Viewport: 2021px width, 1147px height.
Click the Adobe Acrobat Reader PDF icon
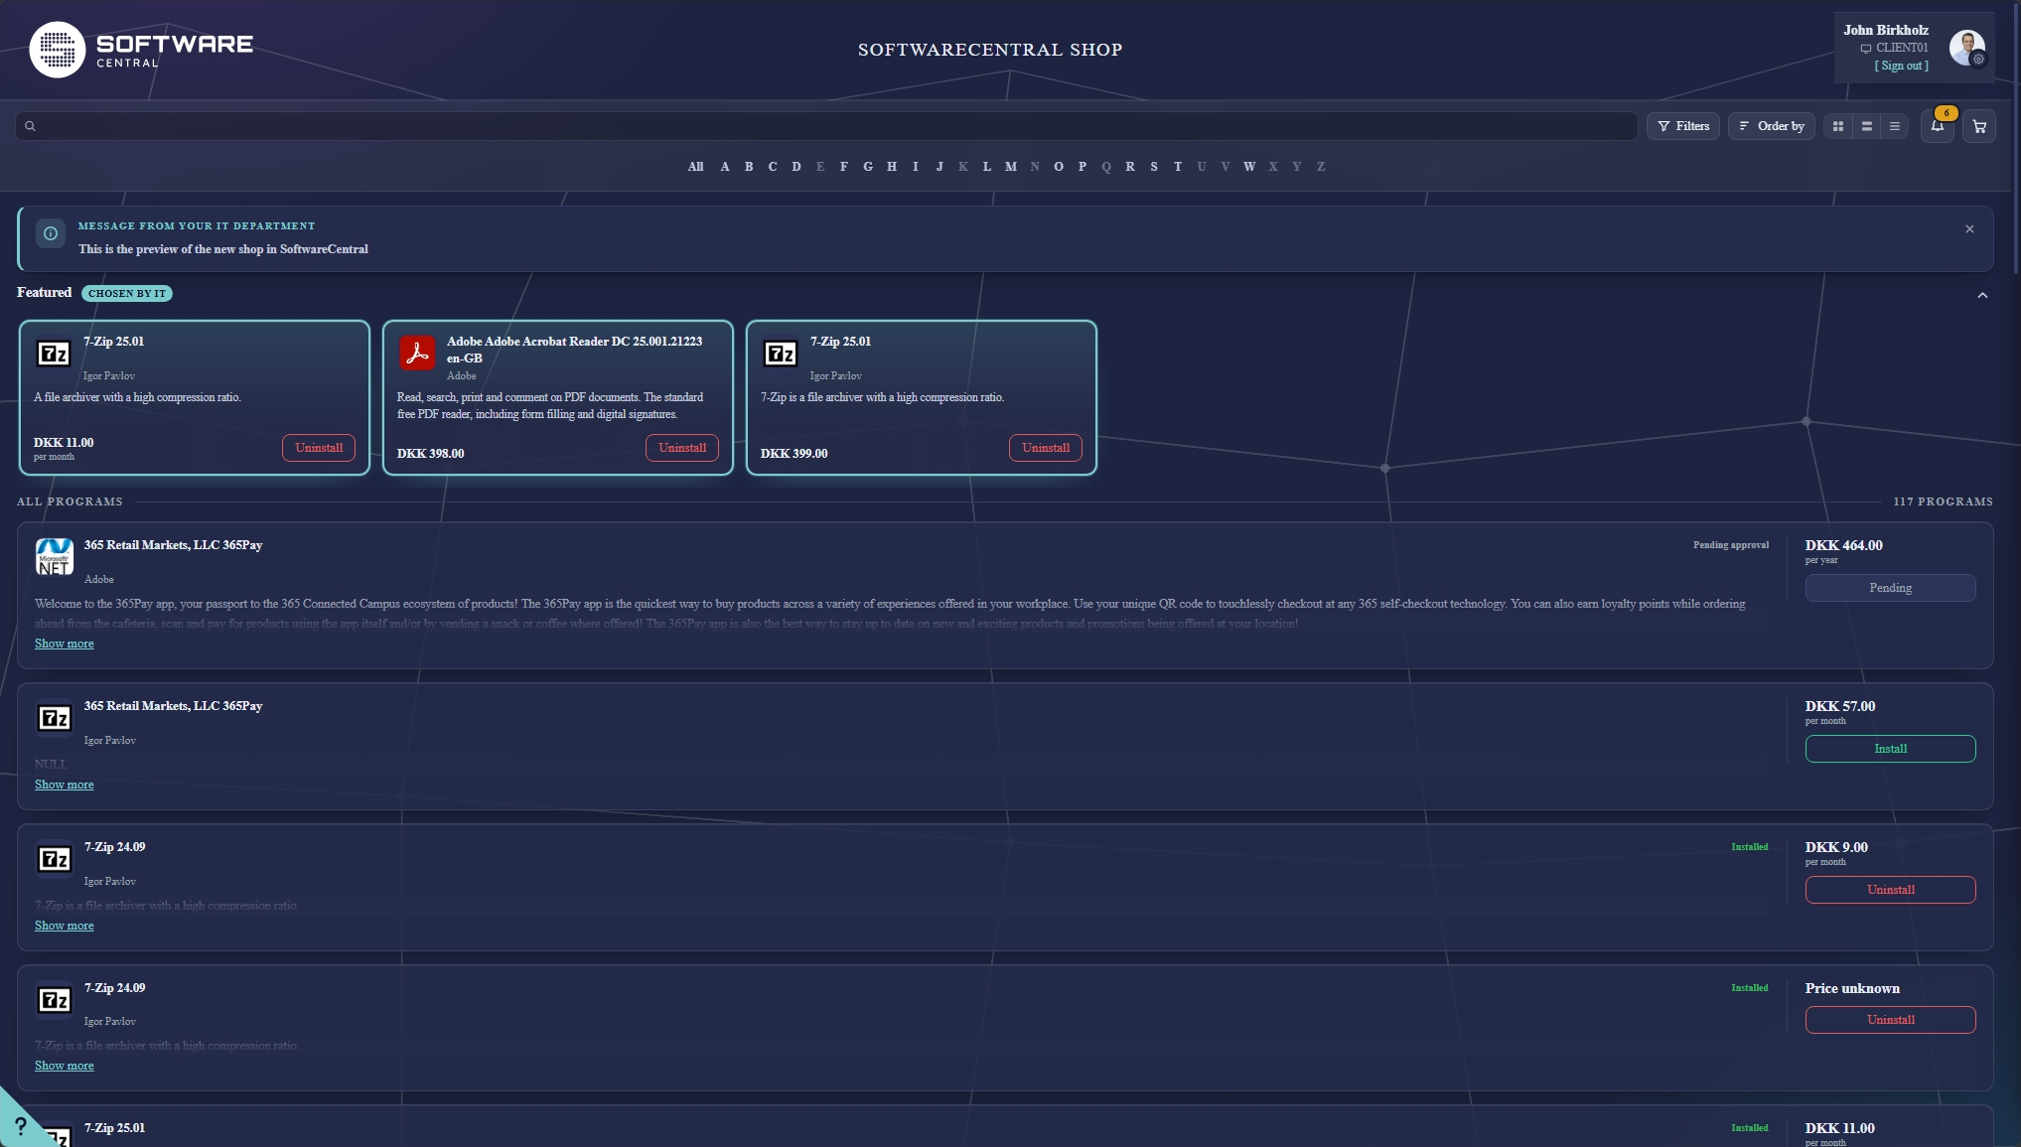click(417, 353)
